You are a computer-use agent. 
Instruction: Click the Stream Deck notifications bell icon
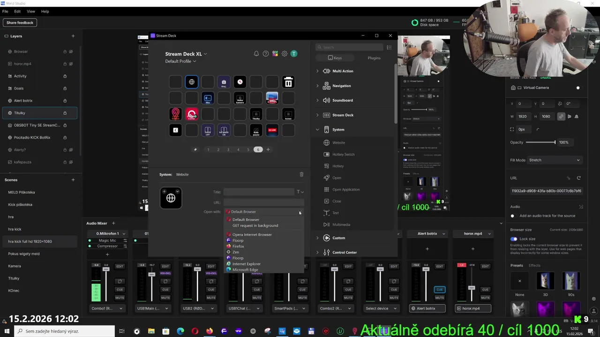pos(256,54)
